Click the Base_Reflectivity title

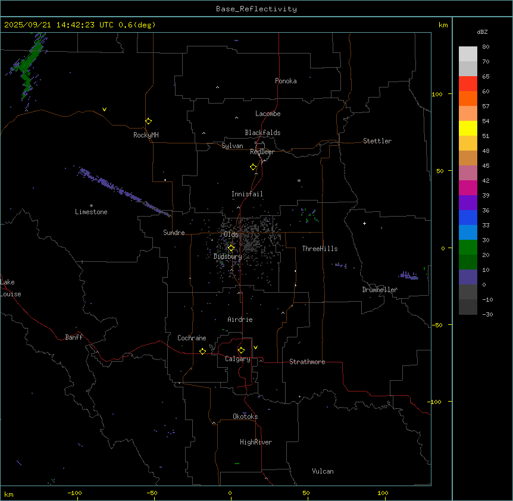256,9
